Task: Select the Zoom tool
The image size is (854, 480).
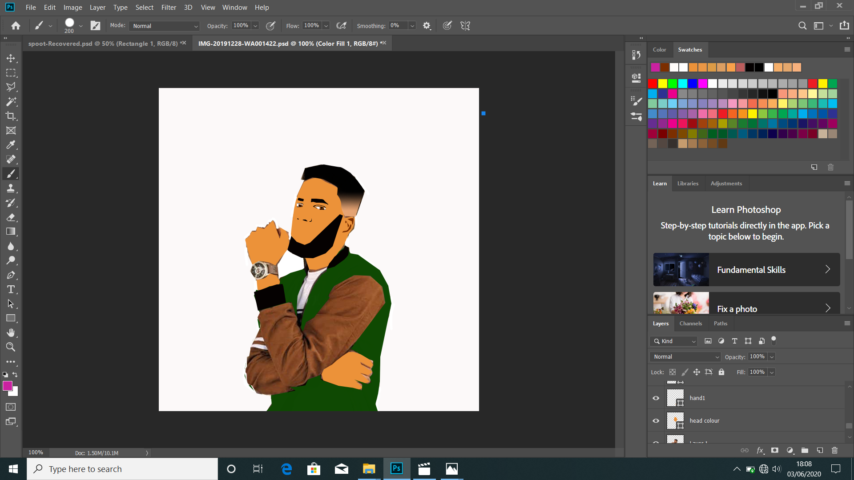Action: coord(11,347)
